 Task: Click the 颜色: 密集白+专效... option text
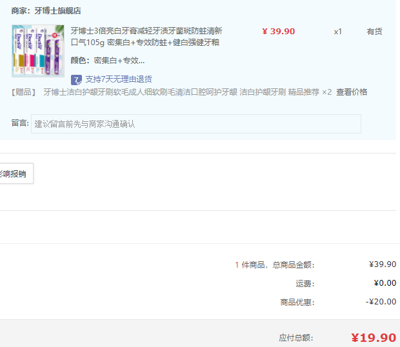[108, 61]
